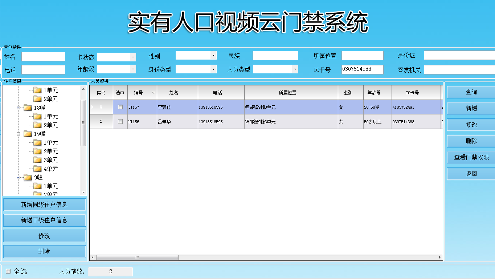Click folder icon of 4单元 under 19幢
Image resolution: width=495 pixels, height=279 pixels.
coord(37,169)
